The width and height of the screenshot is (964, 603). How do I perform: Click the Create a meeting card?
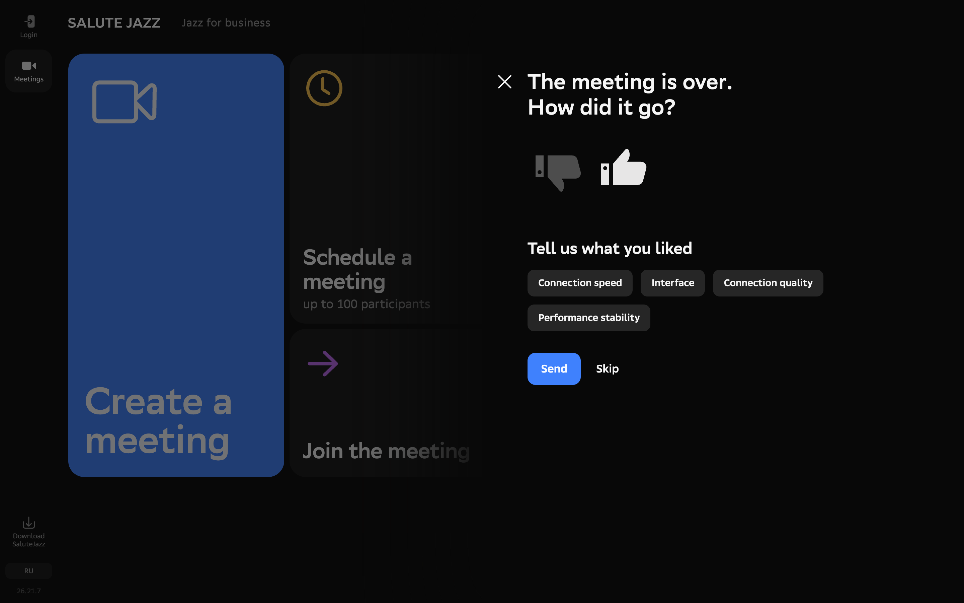click(176, 265)
